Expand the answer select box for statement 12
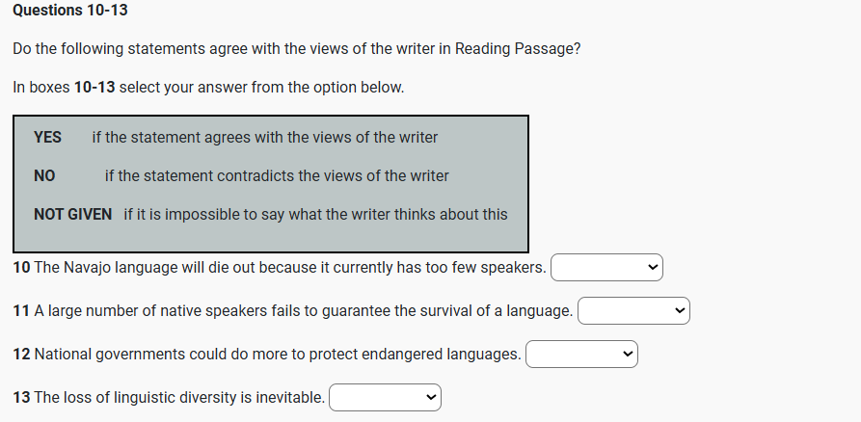 pyautogui.click(x=580, y=354)
